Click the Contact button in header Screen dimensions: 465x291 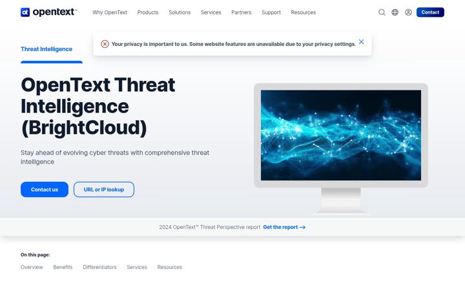(430, 12)
